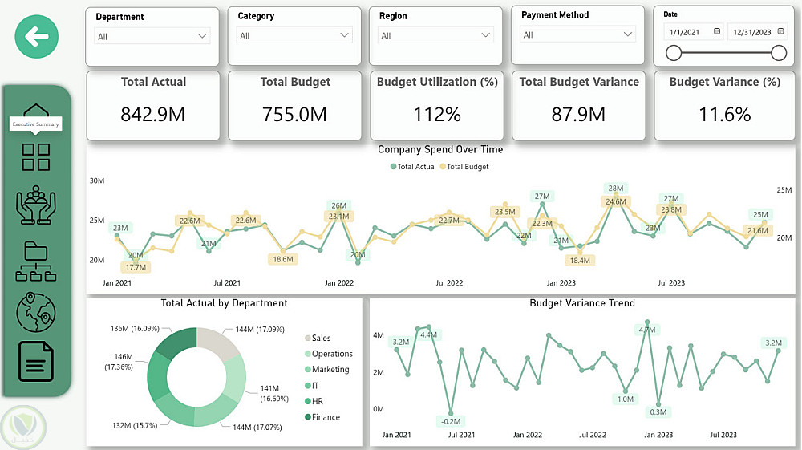Toggle Total Budget series in chart legend
Screen dimensions: 802x450
[x=464, y=167]
